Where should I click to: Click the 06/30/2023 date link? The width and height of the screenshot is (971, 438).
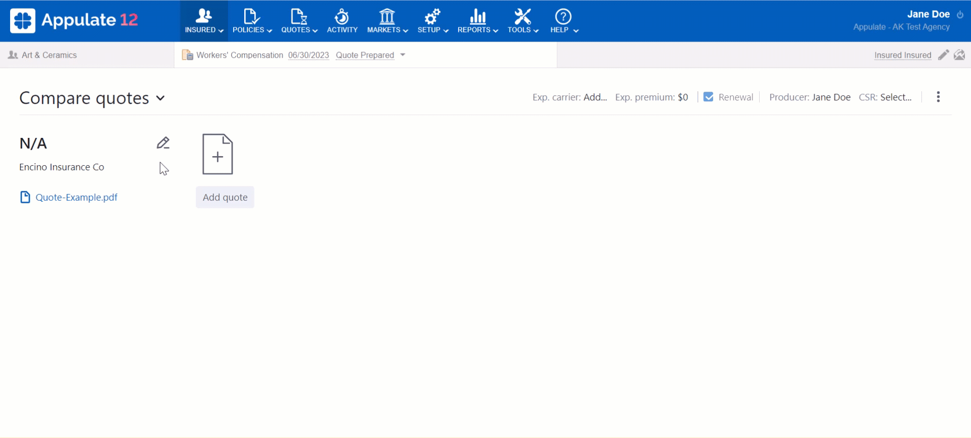pos(308,55)
